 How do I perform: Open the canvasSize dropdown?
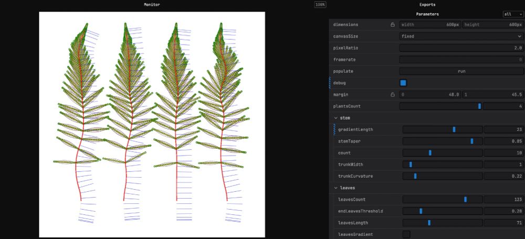(x=461, y=36)
